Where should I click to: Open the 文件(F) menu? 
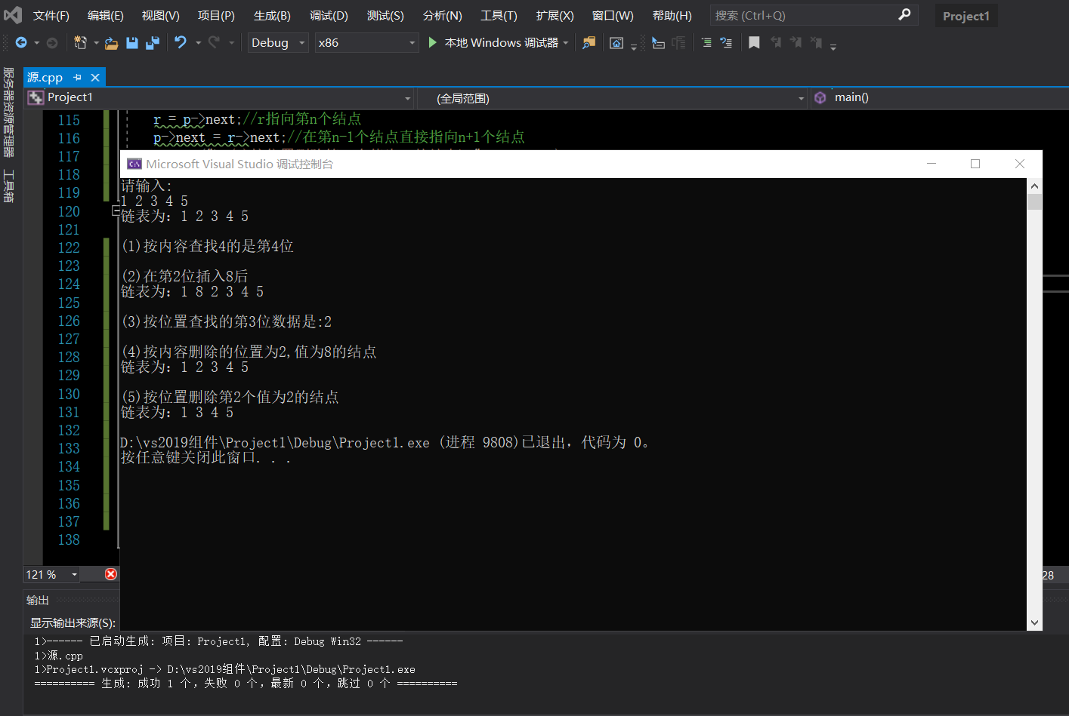(x=51, y=16)
